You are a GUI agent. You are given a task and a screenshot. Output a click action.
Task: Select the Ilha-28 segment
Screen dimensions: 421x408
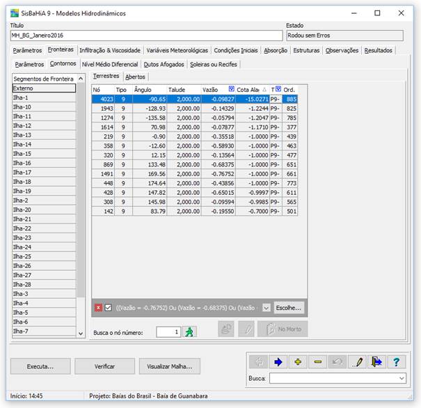click(x=45, y=285)
